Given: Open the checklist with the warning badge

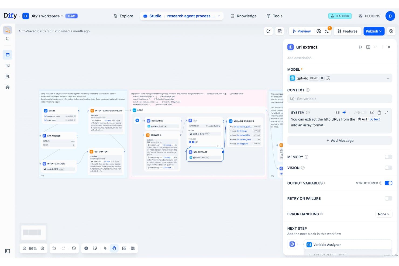Looking at the screenshot, I should tap(327, 31).
